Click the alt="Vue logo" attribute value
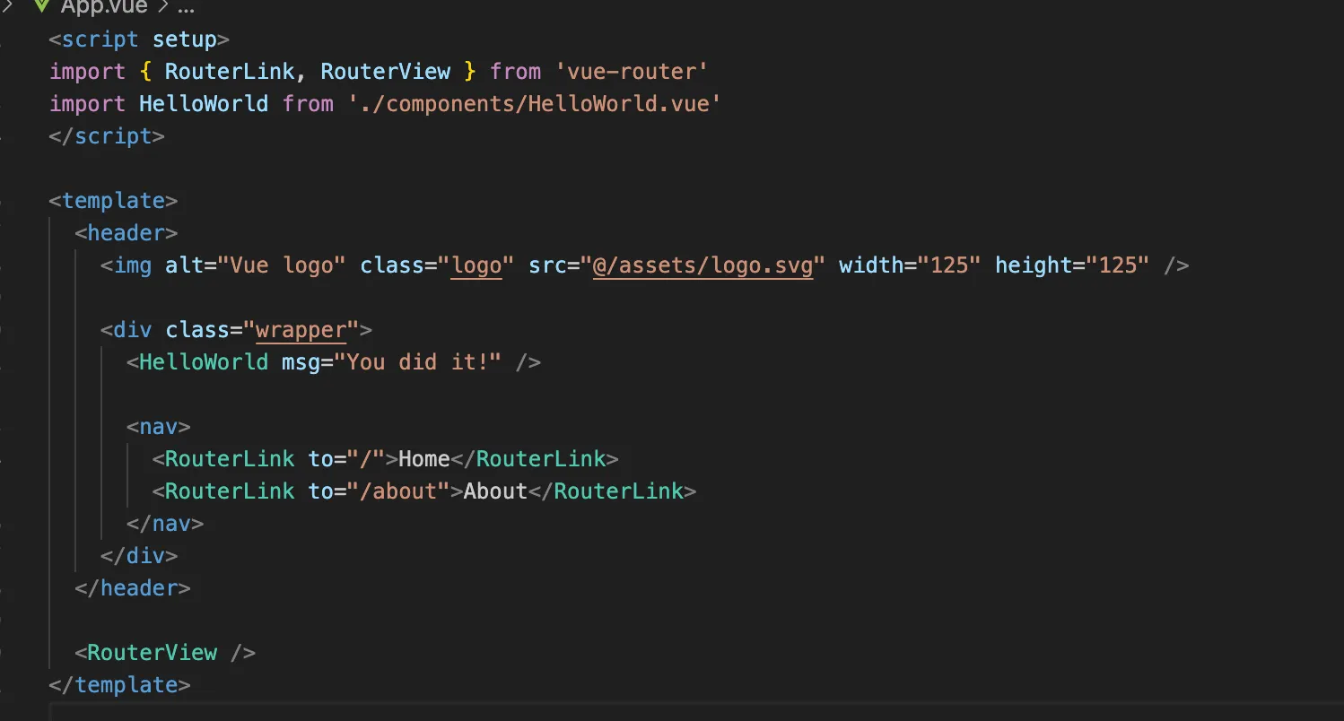Viewport: 1344px width, 721px height. point(282,265)
